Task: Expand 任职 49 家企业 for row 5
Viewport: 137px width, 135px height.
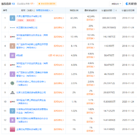Action: click(56, 55)
